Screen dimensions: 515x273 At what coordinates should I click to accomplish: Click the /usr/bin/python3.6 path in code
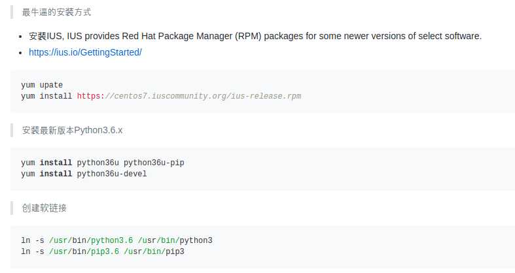[91, 240]
